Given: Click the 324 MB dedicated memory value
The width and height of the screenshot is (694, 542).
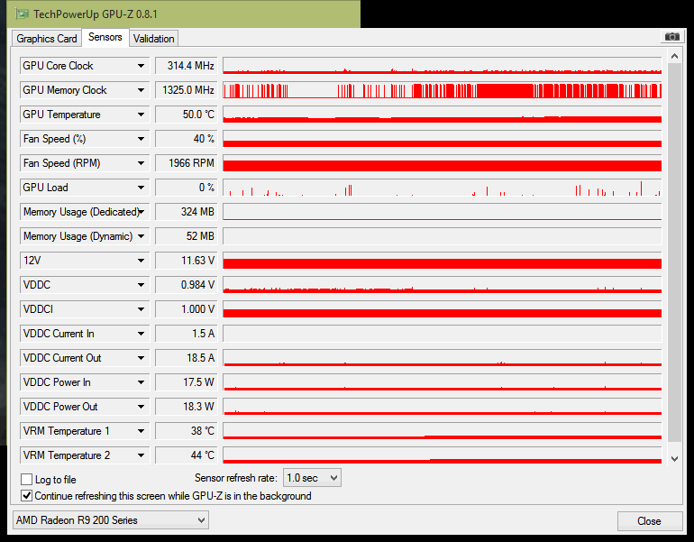Looking at the screenshot, I should click(x=187, y=212).
